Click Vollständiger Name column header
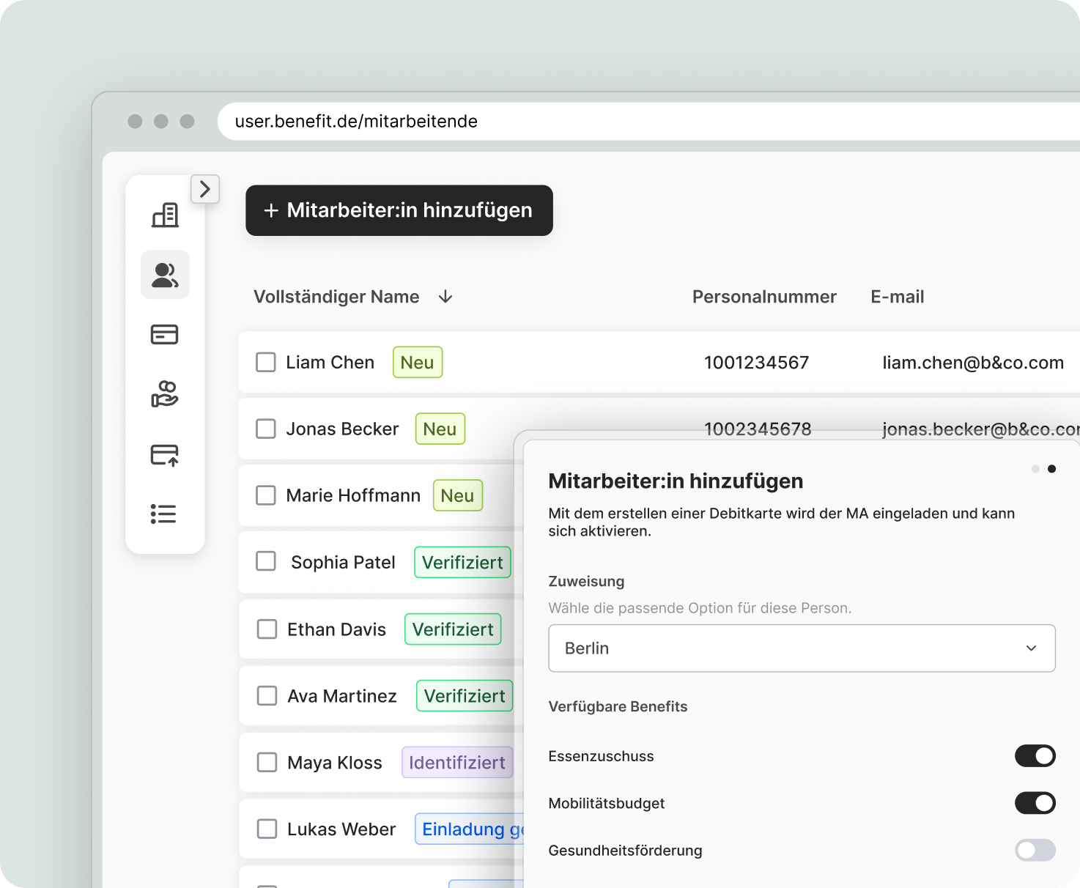This screenshot has width=1080, height=888. tap(336, 297)
